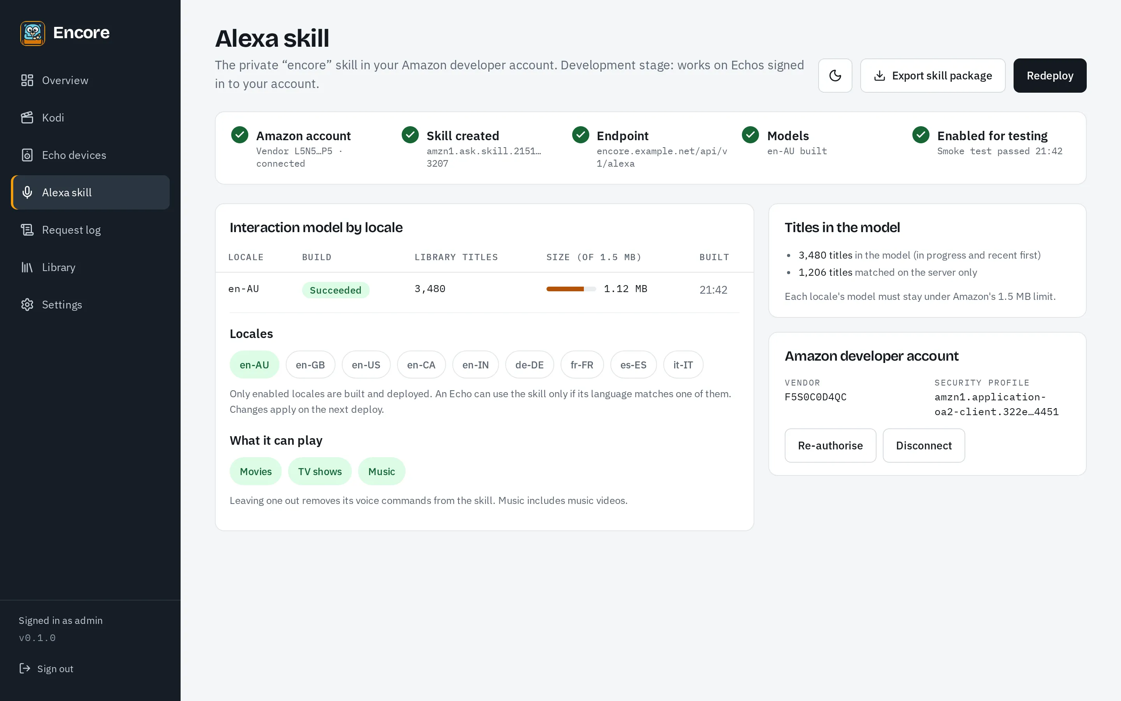Viewport: 1121px width, 701px height.
Task: Click the Overview grid icon in sidebar
Action: pyautogui.click(x=27, y=80)
